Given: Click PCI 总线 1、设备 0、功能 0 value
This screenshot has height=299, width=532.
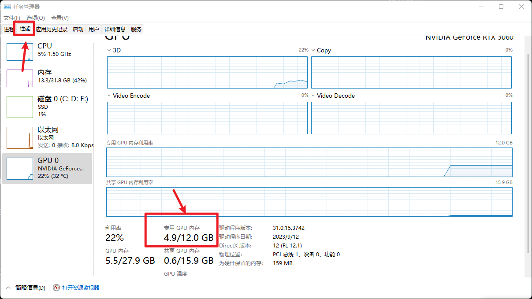Looking at the screenshot, I should point(306,255).
